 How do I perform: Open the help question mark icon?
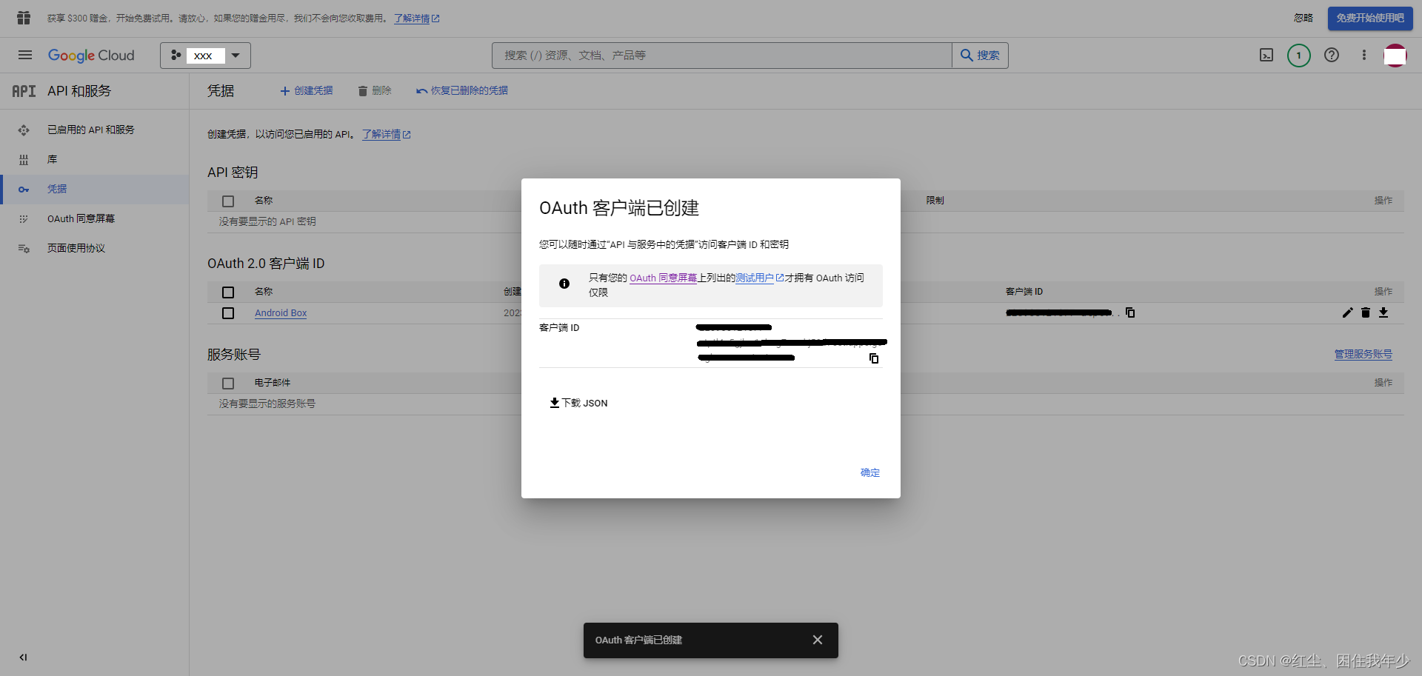(1332, 56)
